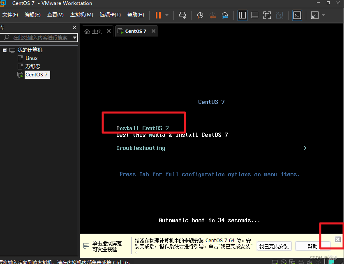Revert the VM to the previous snapshot
The height and width of the screenshot is (264, 344).
[212, 15]
